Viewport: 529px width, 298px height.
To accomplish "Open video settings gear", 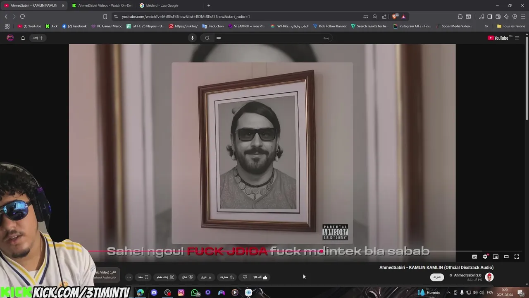I will tap(485, 257).
